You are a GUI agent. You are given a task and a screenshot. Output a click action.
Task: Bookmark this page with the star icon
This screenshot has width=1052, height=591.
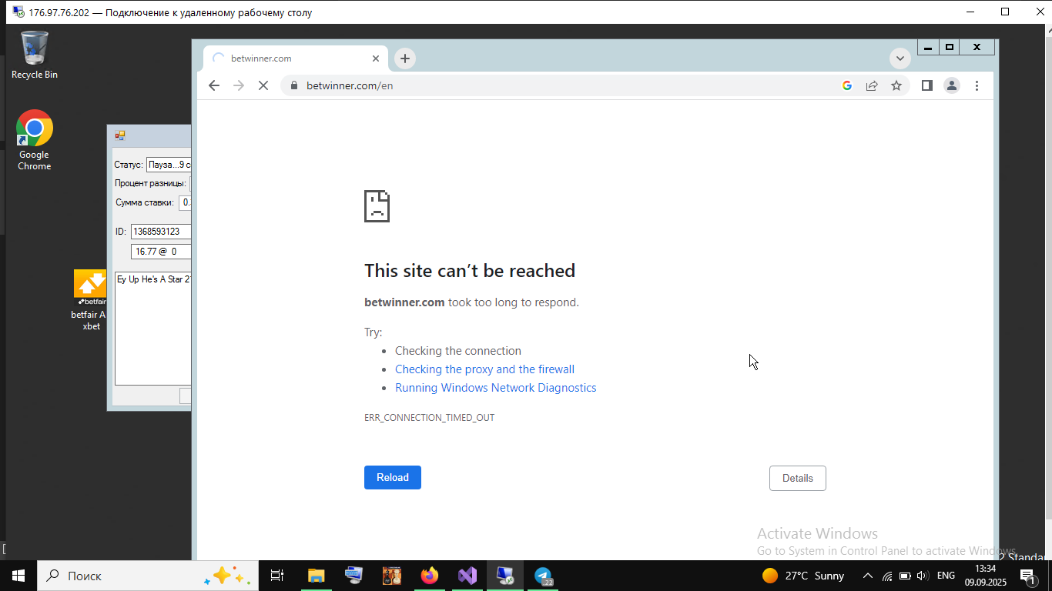(x=896, y=85)
